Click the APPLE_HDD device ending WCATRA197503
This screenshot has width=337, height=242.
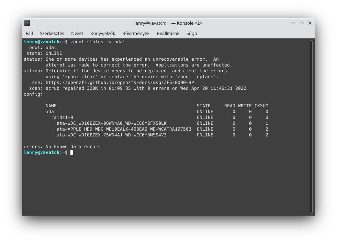tap(124, 129)
